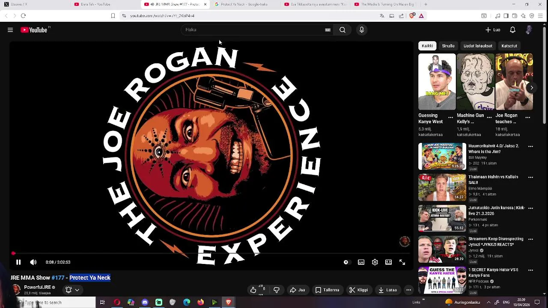
Task: Select the Kaikki filter chip
Action: pos(427,46)
